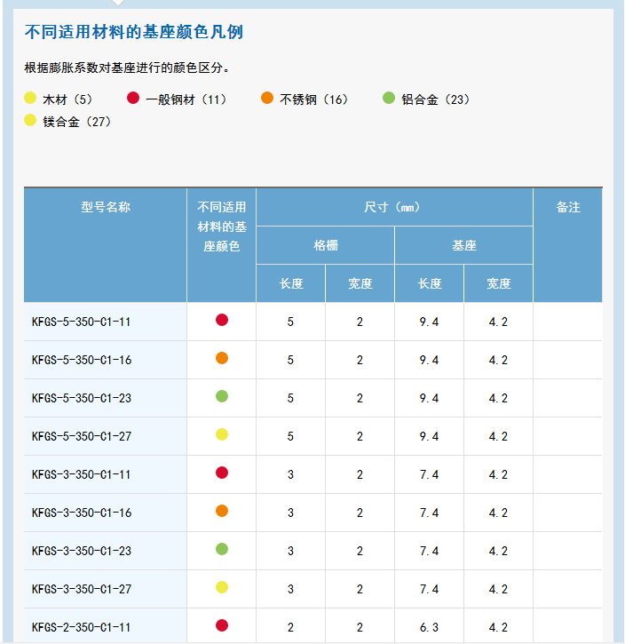The width and height of the screenshot is (625, 644).
Task: Click the heading 不同适用材料的基座颜色凡例
Action: 134,32
